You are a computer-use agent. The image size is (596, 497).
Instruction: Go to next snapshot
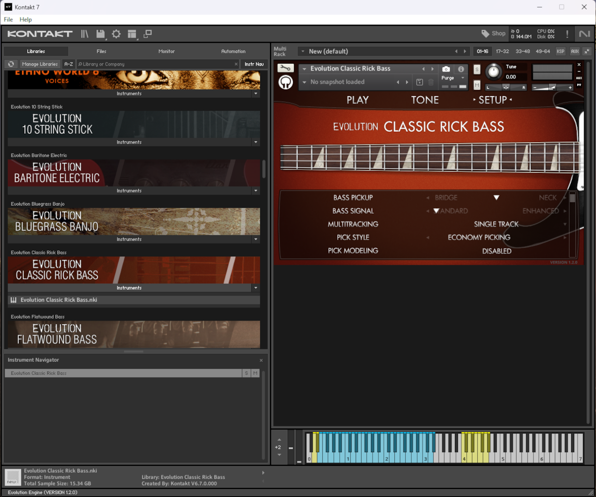(407, 82)
